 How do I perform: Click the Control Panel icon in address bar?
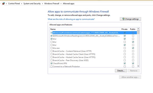(4, 4)
